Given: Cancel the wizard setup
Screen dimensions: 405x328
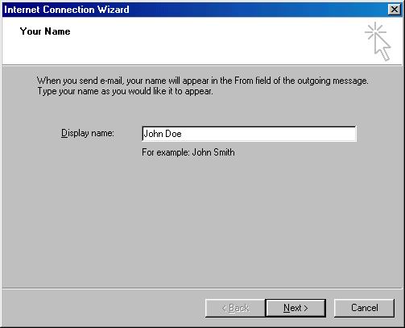Looking at the screenshot, I should coord(364,308).
